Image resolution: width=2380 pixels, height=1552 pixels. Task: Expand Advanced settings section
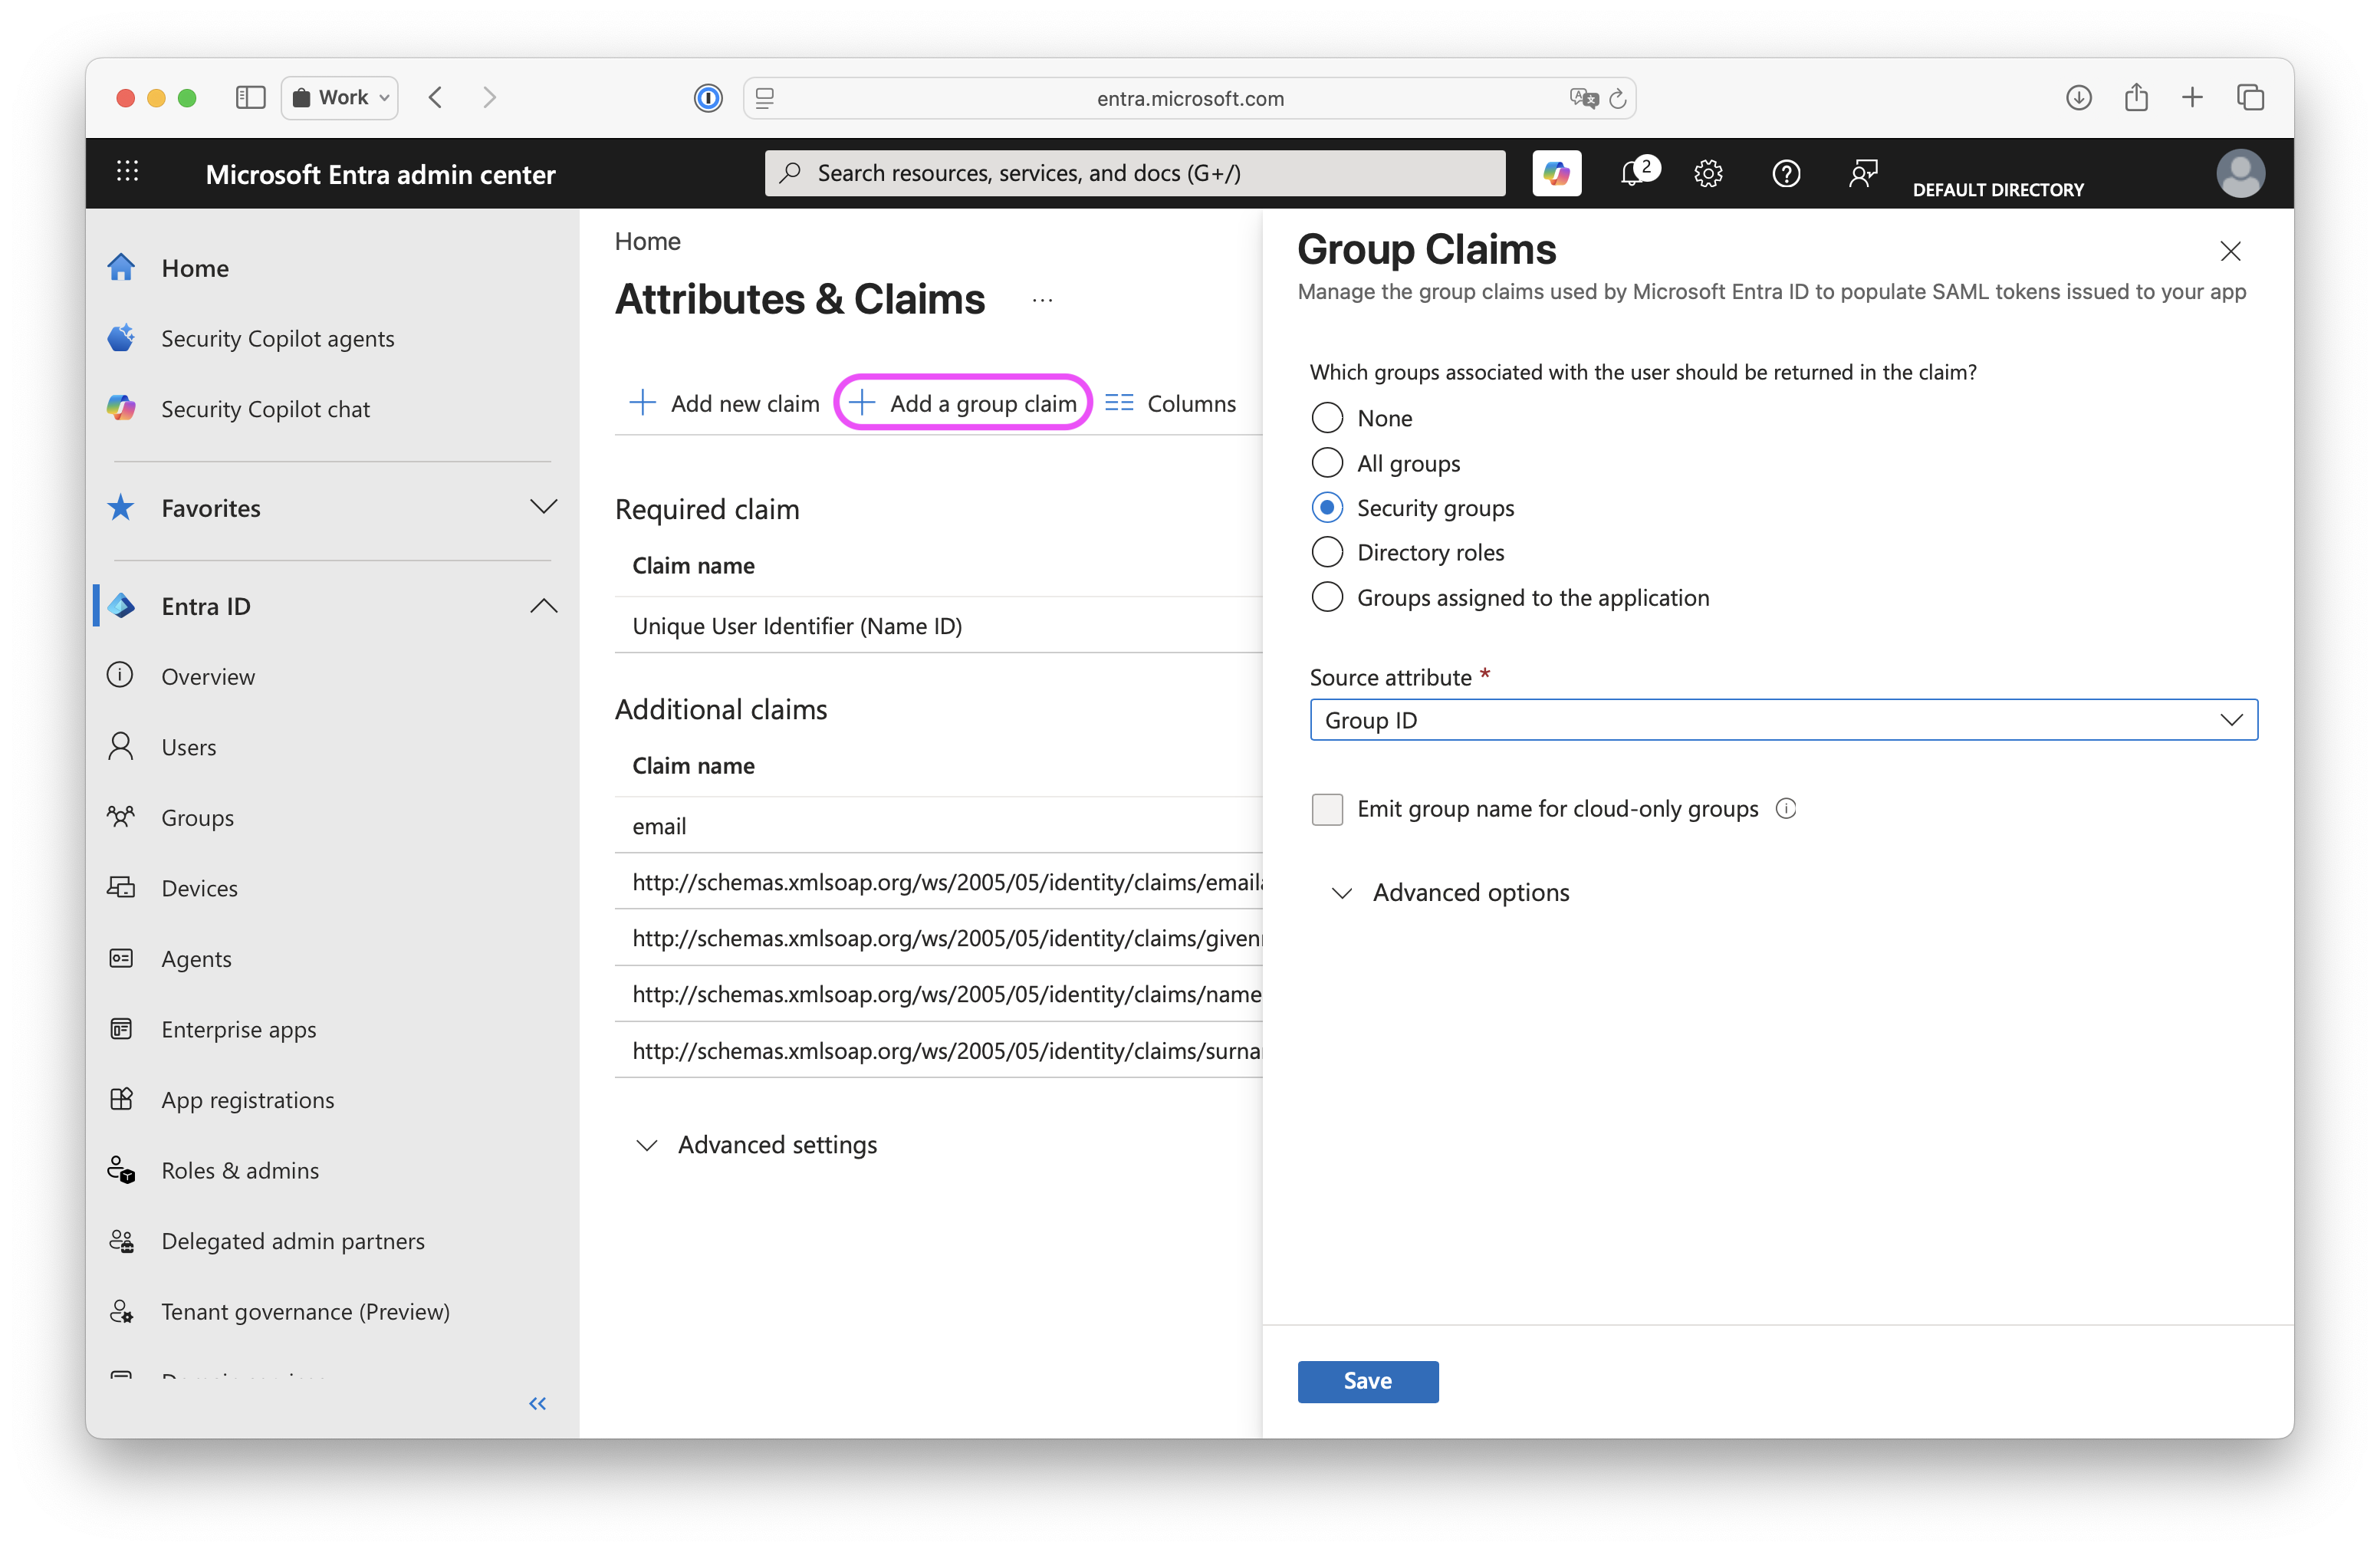[x=757, y=1144]
